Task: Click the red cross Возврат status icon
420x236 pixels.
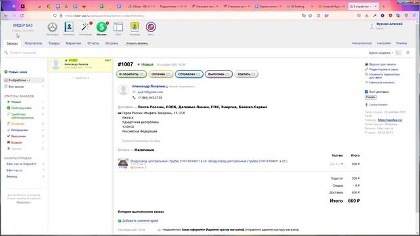Action: pos(9,142)
